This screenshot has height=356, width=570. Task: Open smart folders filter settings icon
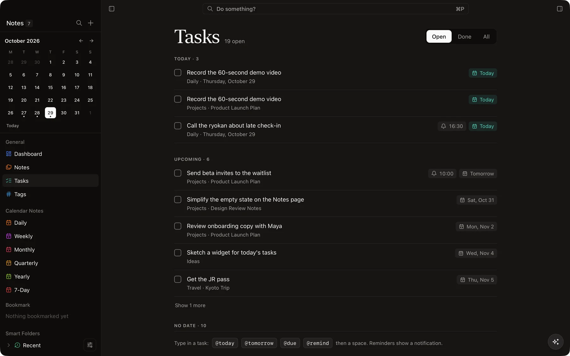pyautogui.click(x=90, y=345)
